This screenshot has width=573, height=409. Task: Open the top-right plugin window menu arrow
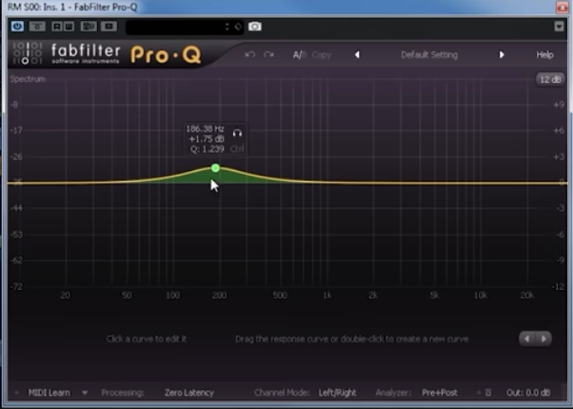click(x=559, y=27)
